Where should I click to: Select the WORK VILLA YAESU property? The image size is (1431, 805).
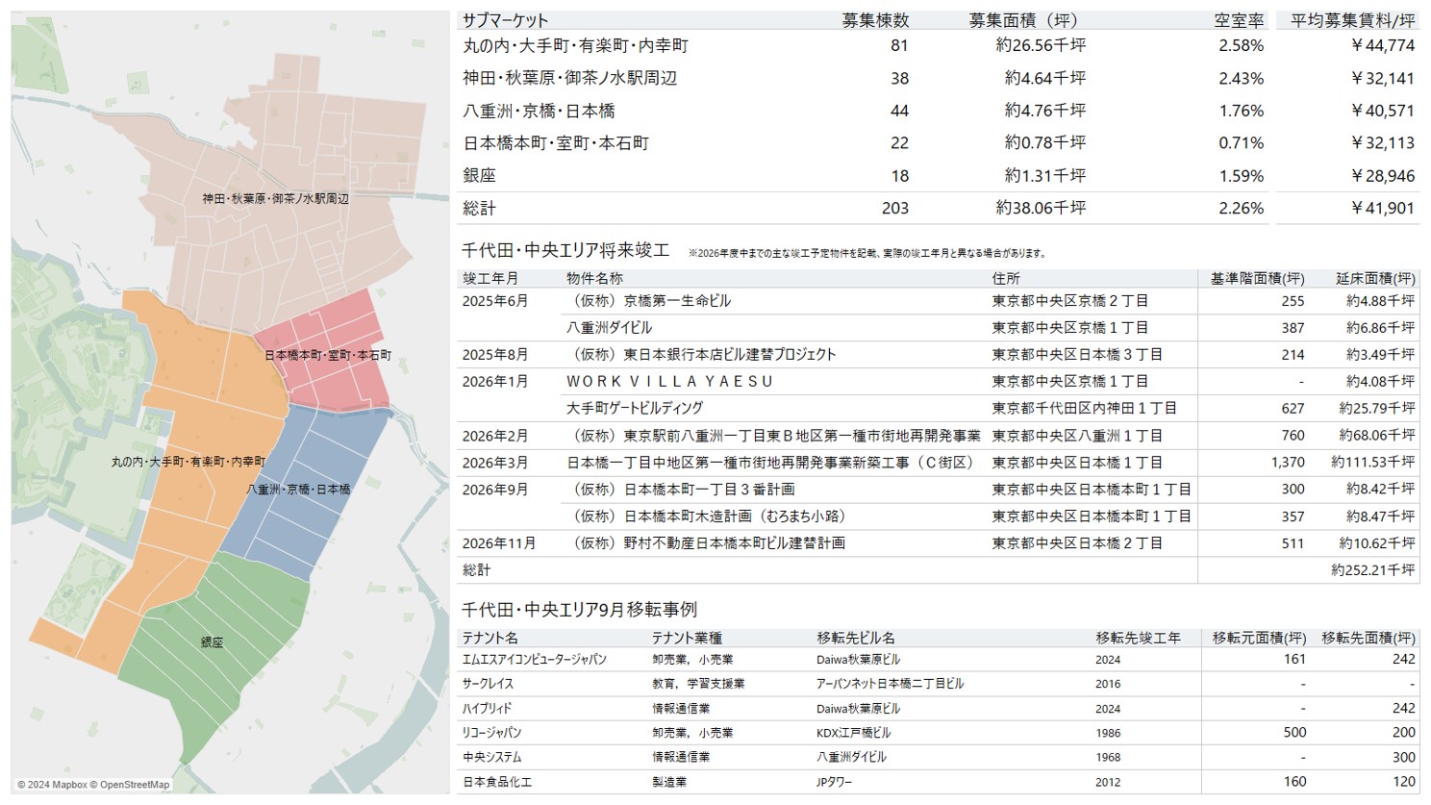[669, 382]
